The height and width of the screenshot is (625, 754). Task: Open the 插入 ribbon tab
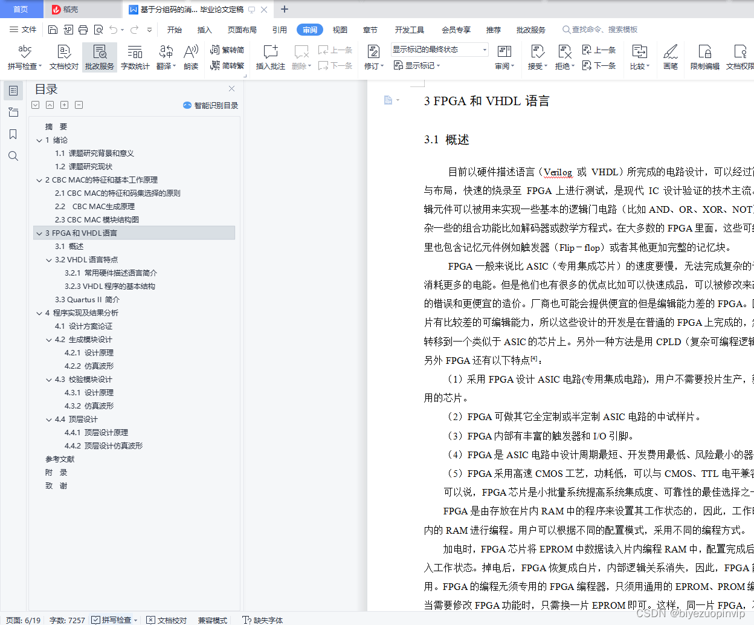(205, 30)
